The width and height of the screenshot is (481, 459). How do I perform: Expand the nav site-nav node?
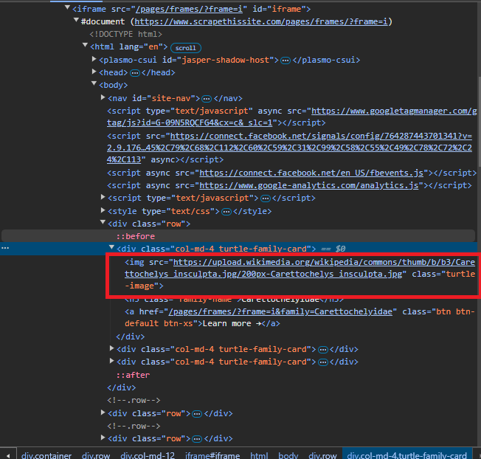[x=103, y=98]
